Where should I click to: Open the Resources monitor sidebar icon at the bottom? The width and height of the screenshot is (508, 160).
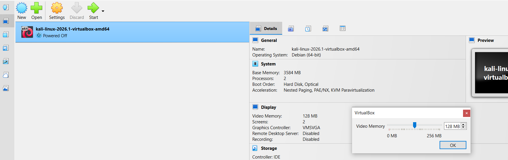point(6,88)
